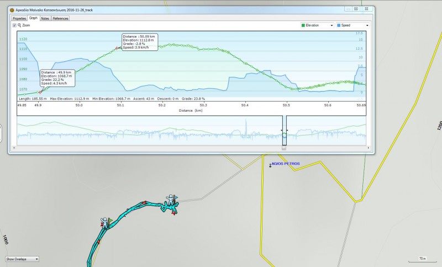Viewport: 442px width, 267px height.
Task: Click the 1120 elevation axis label
Action: (x=23, y=39)
